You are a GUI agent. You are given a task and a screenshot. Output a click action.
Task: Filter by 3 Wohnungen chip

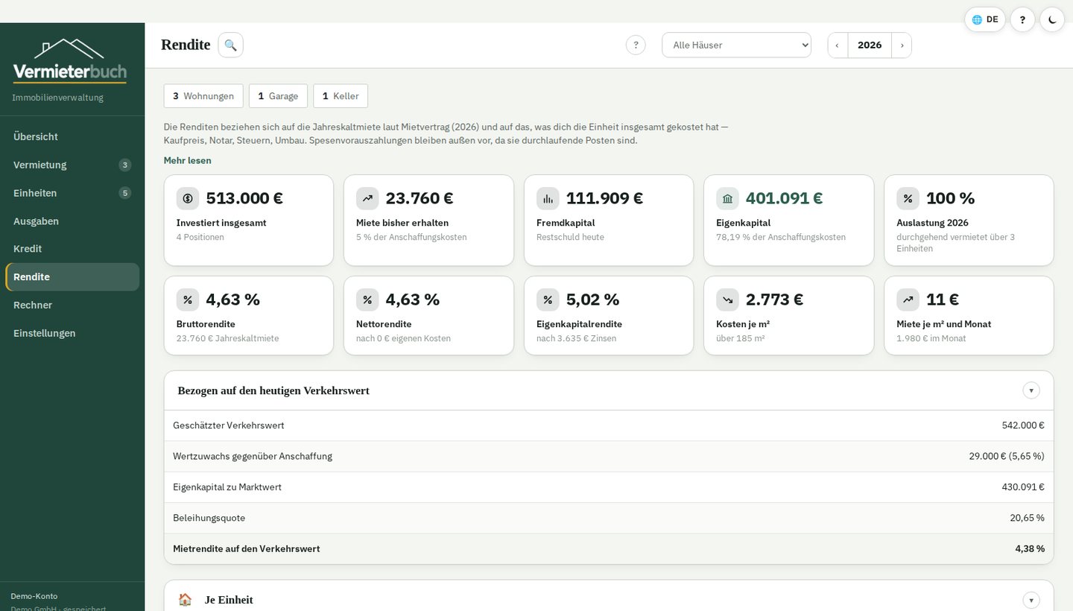(x=203, y=95)
